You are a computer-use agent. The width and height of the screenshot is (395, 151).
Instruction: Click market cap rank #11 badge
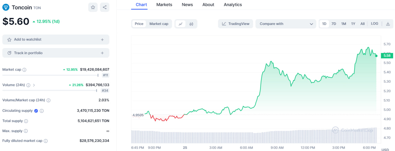105,75
